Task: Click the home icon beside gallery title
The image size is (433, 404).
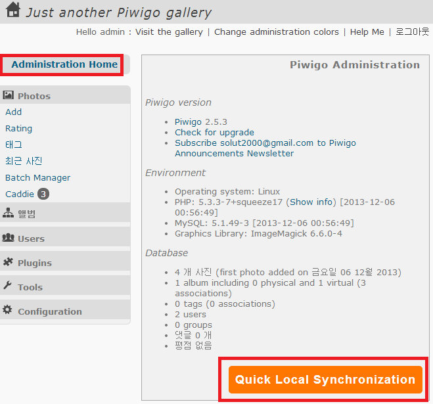Action: [12, 11]
